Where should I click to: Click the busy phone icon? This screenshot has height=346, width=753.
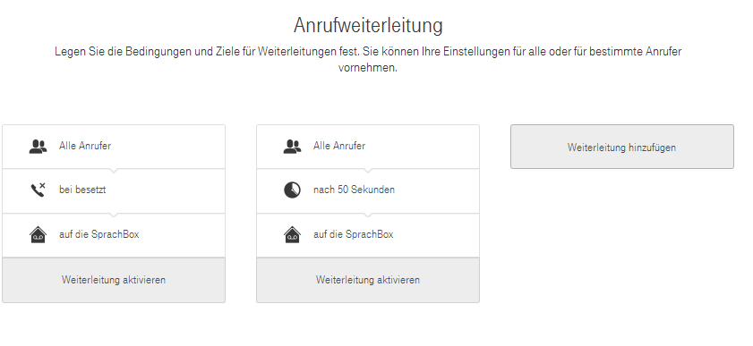tap(38, 190)
